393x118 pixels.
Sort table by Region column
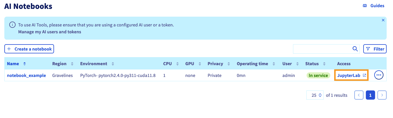[x=72, y=64]
